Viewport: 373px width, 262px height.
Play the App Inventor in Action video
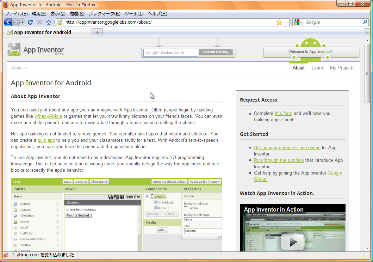(293, 242)
